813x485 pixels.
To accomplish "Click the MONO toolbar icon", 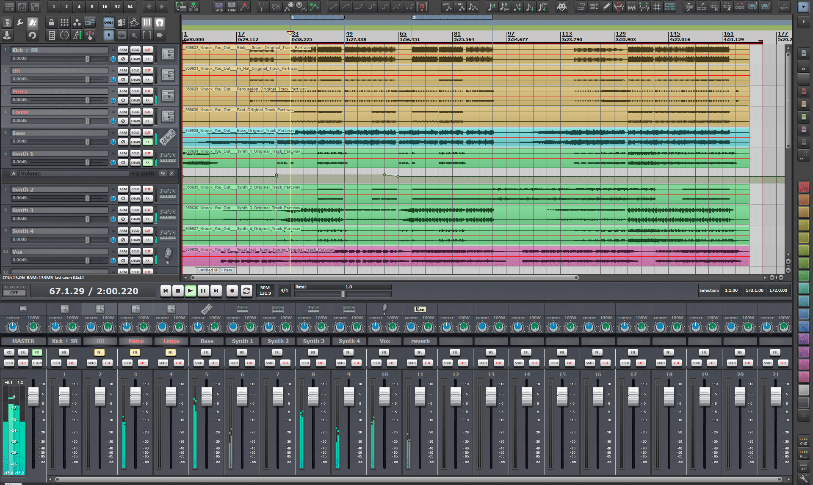I will (670, 6).
